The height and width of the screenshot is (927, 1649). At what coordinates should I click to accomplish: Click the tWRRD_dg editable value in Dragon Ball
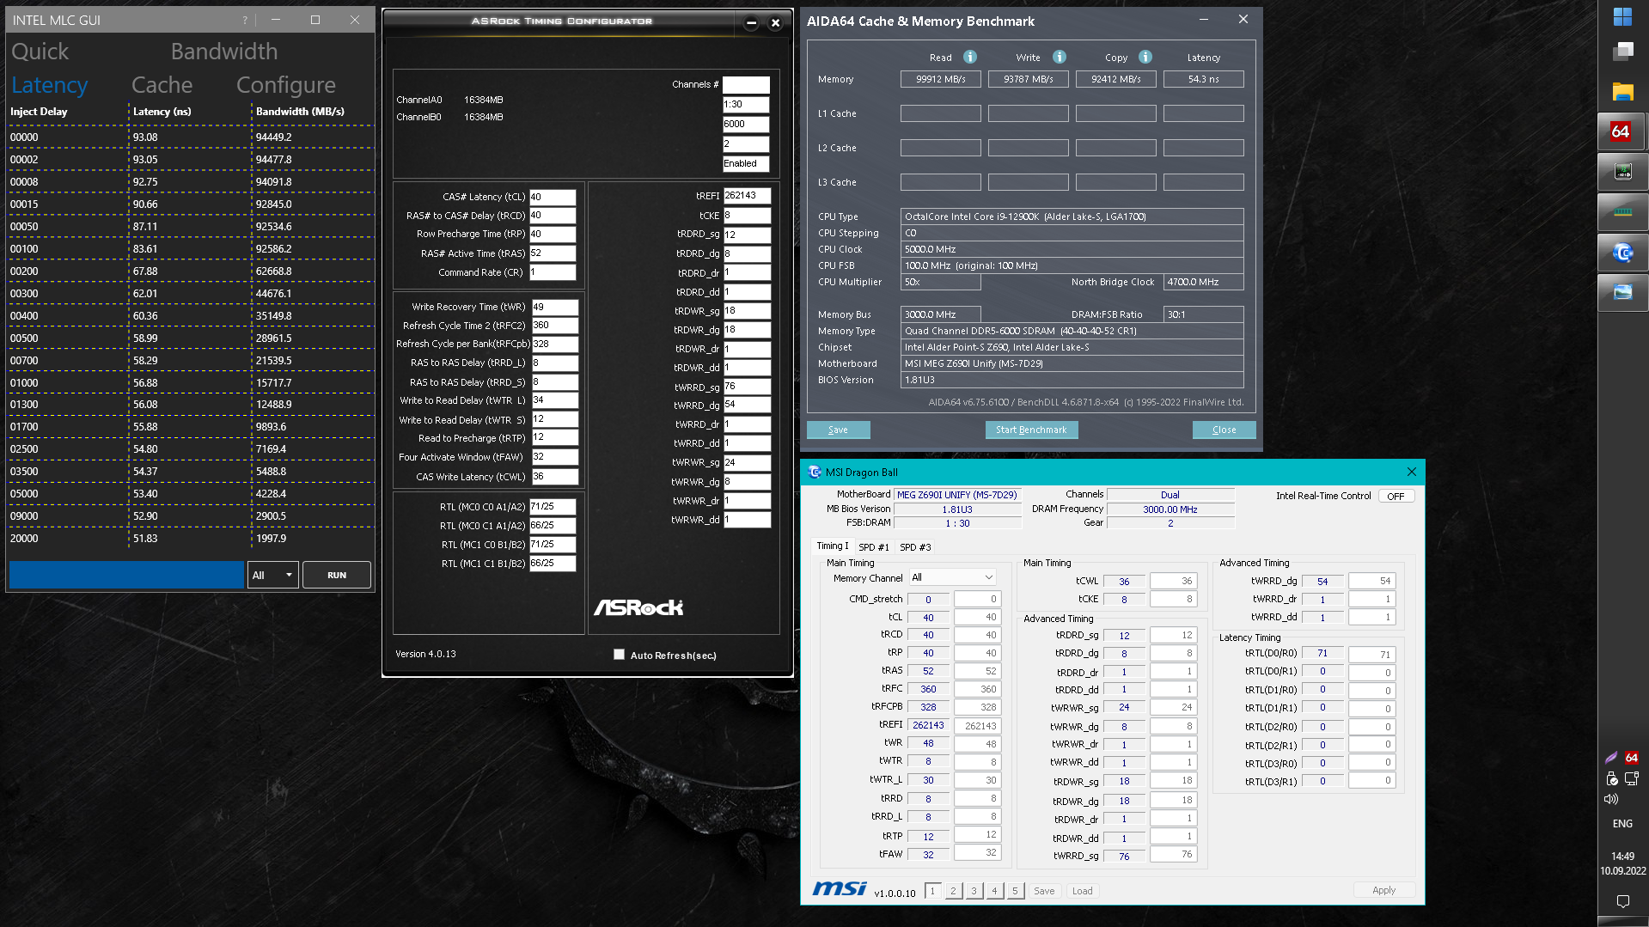coord(1371,581)
